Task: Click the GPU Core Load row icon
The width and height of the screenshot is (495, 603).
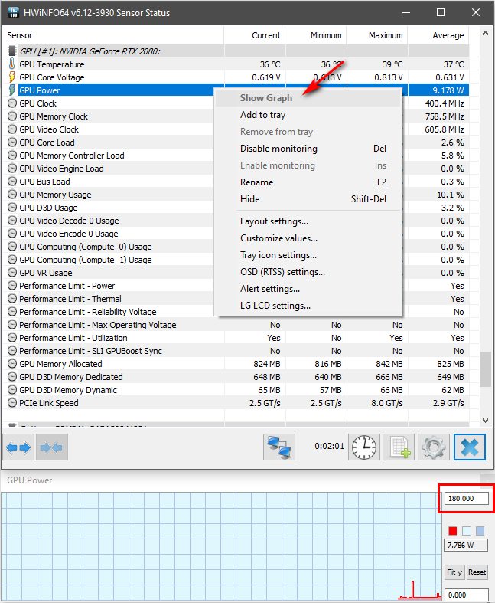Action: (12, 143)
